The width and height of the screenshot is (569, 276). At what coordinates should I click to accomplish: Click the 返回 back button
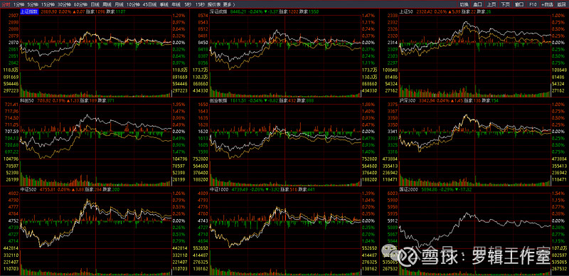click(x=561, y=4)
